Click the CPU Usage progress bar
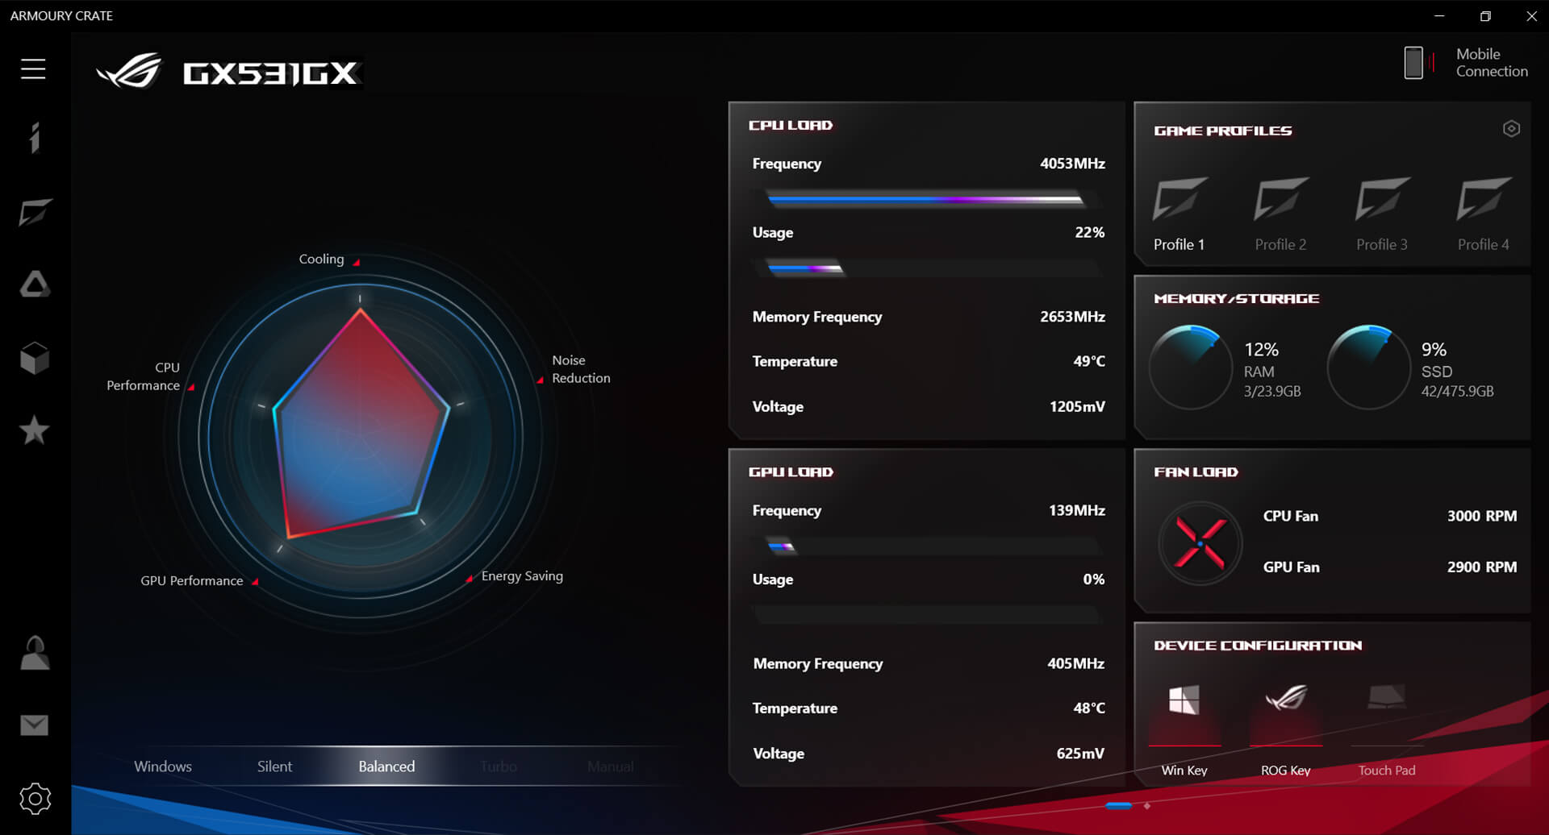 point(926,268)
